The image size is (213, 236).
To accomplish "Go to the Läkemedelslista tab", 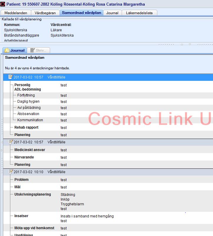I will [139, 13].
